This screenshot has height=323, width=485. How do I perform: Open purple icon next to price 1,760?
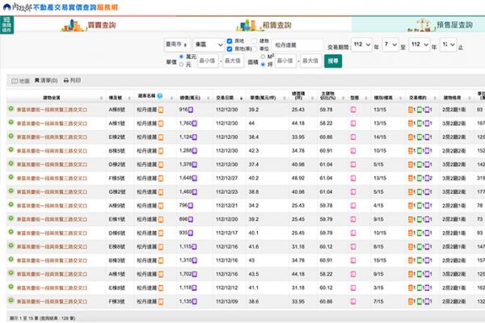coord(195,124)
